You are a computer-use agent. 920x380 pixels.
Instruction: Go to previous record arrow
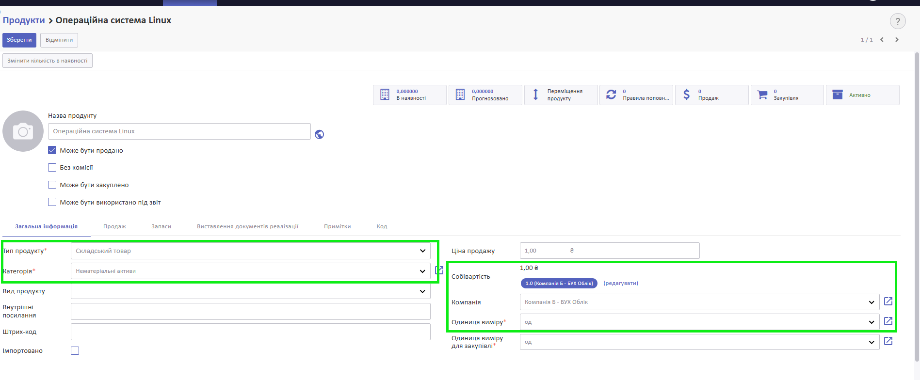[x=882, y=40]
